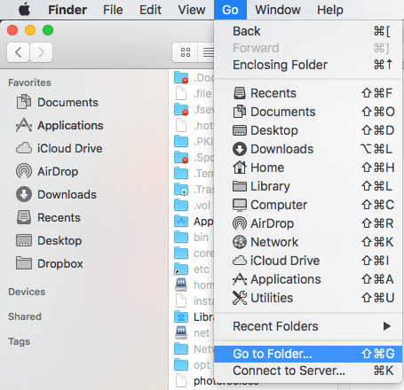Select the .hot file row in file list

pos(193,125)
